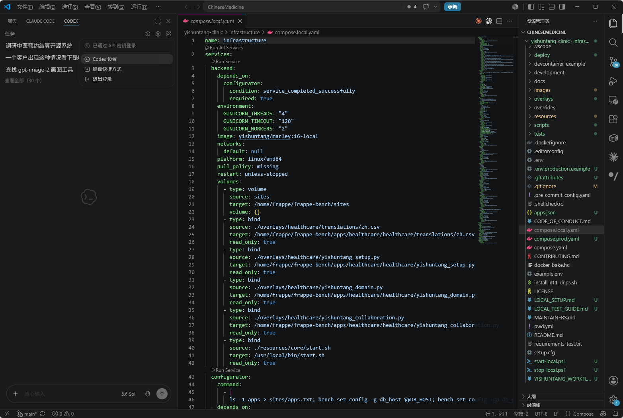Open Run and Debug view
623x418 pixels.
point(613,81)
